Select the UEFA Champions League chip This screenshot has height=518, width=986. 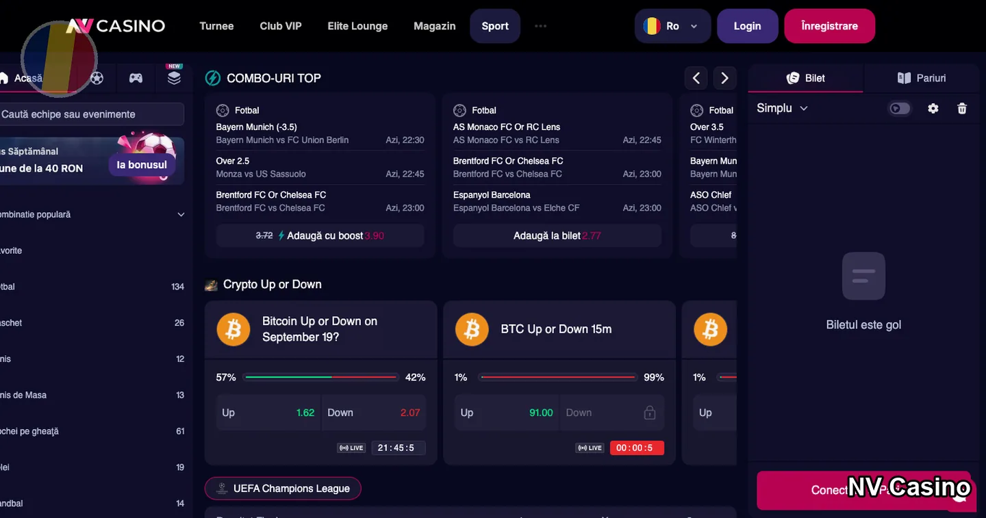tap(283, 489)
